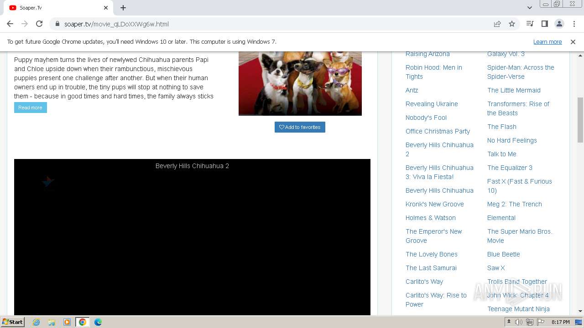Open Meg 2: The Trench link
584x328 pixels.
(x=514, y=204)
